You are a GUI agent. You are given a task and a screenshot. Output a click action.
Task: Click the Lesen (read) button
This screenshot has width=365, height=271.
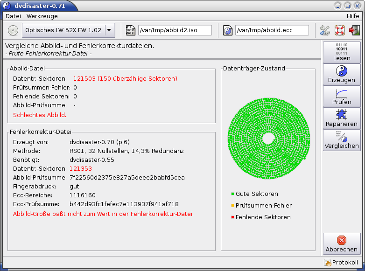click(x=342, y=52)
